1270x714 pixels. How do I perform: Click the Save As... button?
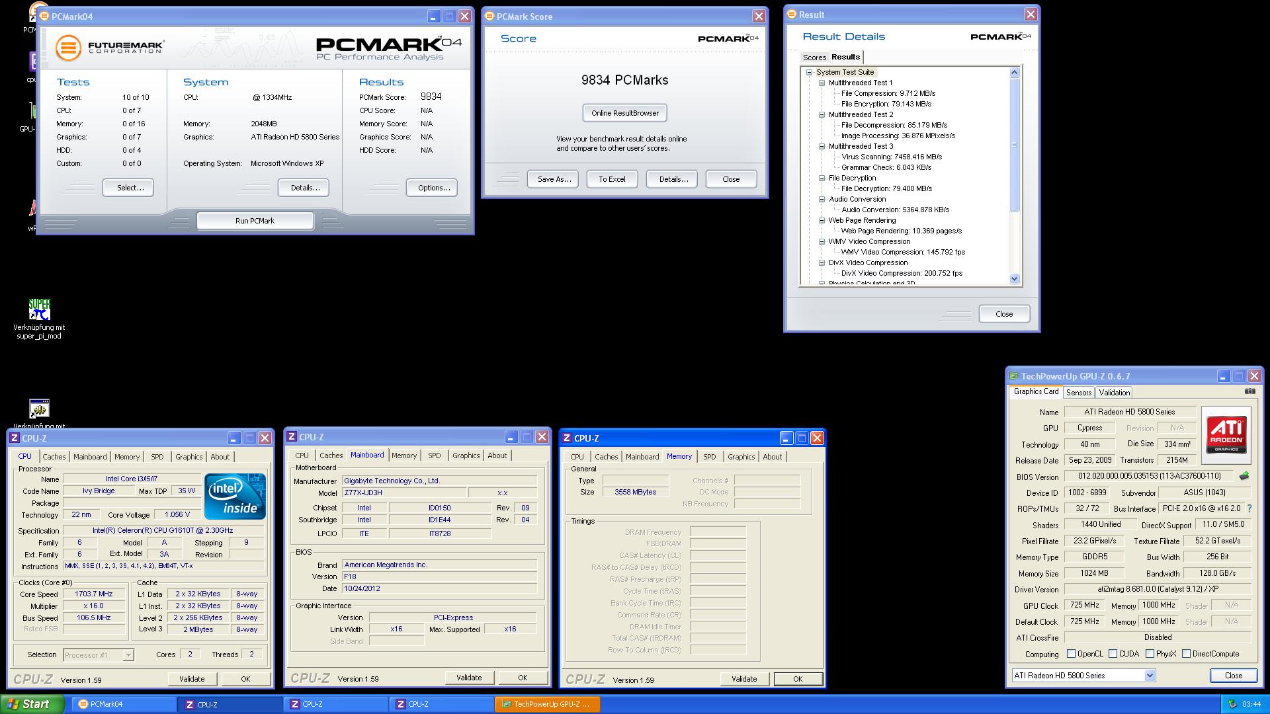554,179
